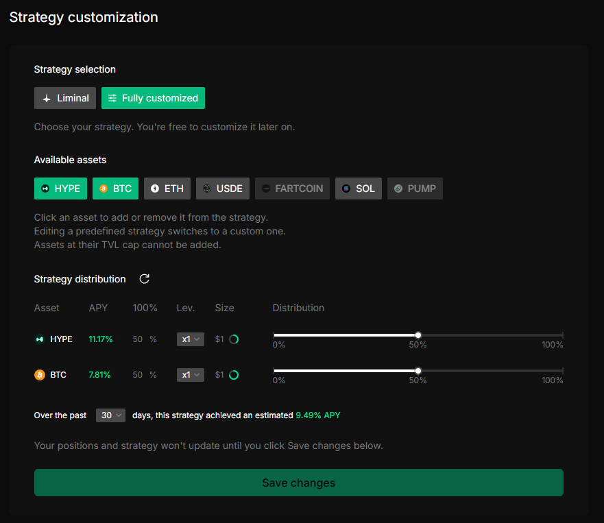Click BTC logo in distribution row
The height and width of the screenshot is (523, 604).
point(40,375)
